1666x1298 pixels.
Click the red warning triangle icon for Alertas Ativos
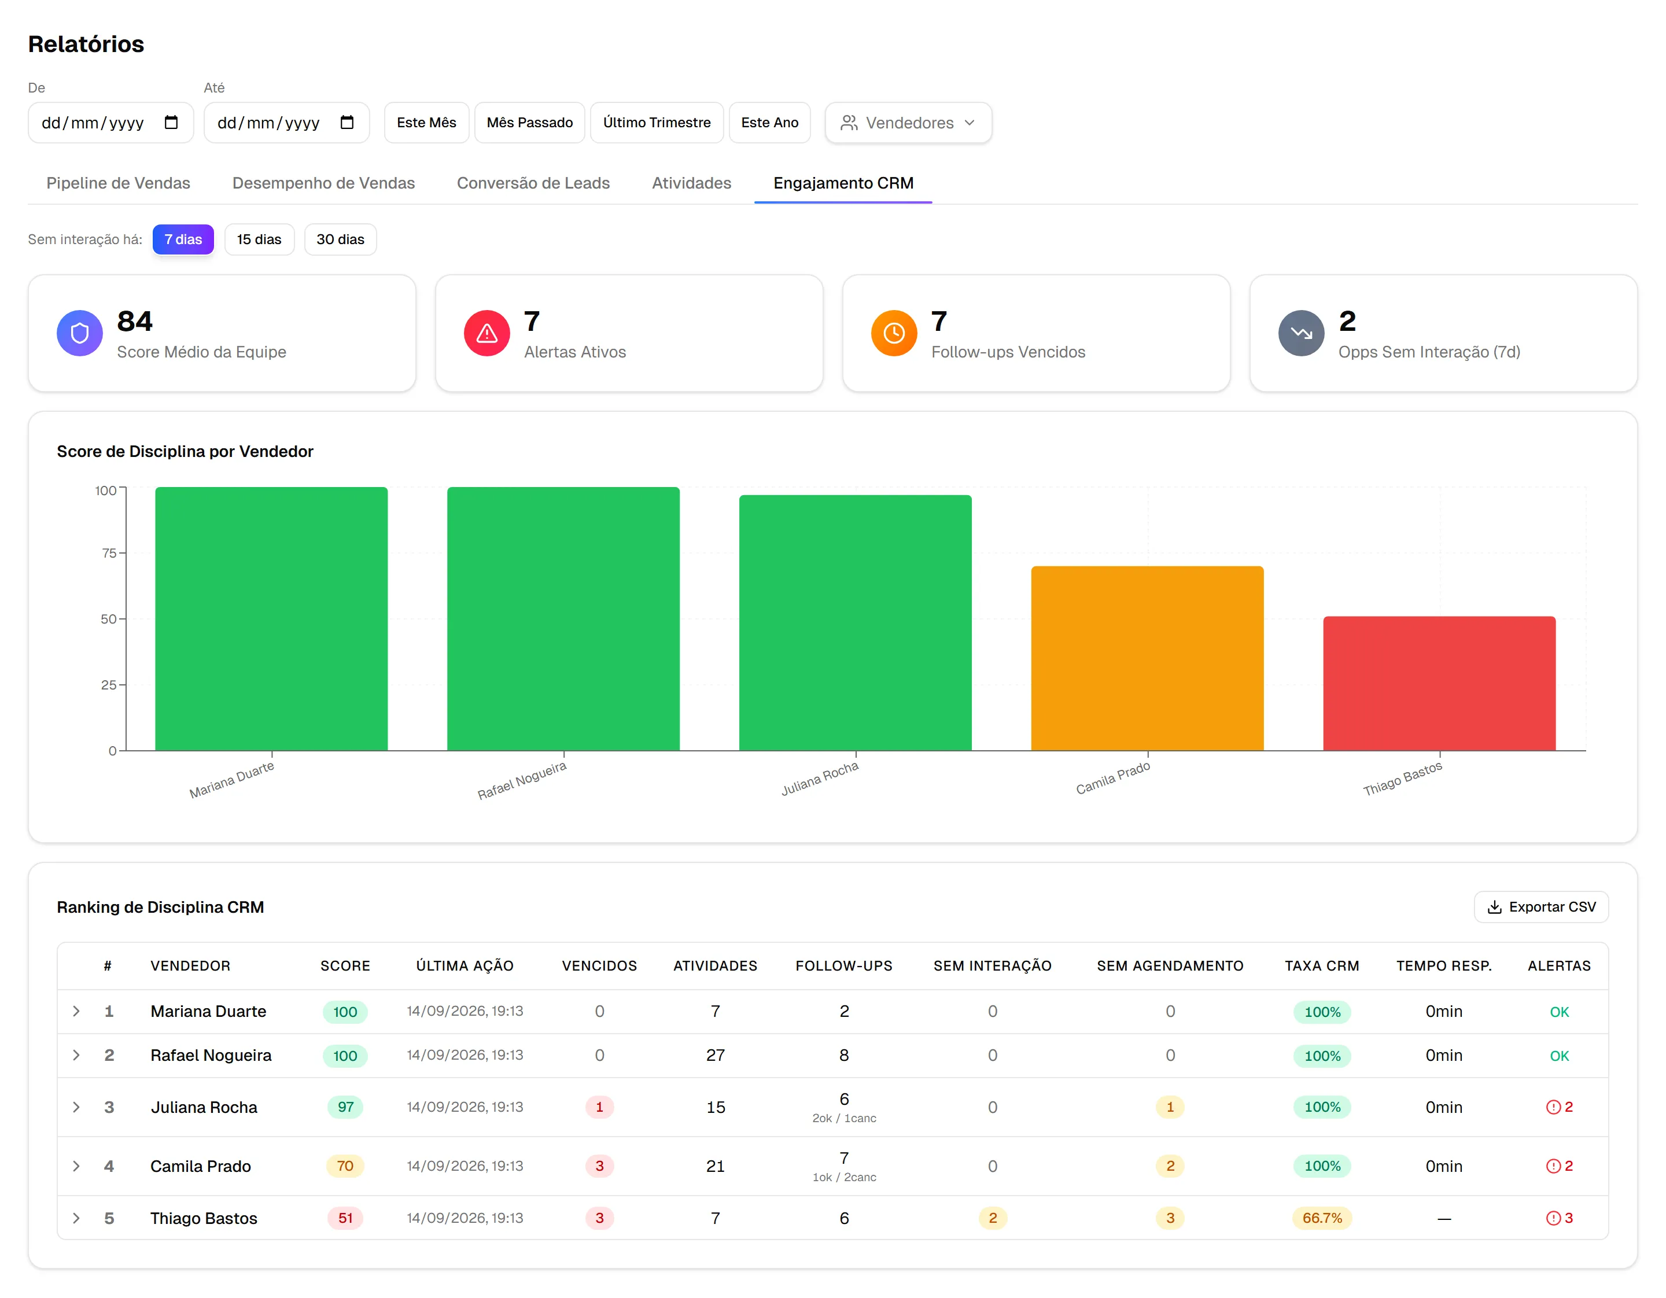coord(486,333)
